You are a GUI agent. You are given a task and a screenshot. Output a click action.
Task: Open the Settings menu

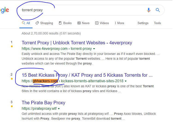point(143,23)
